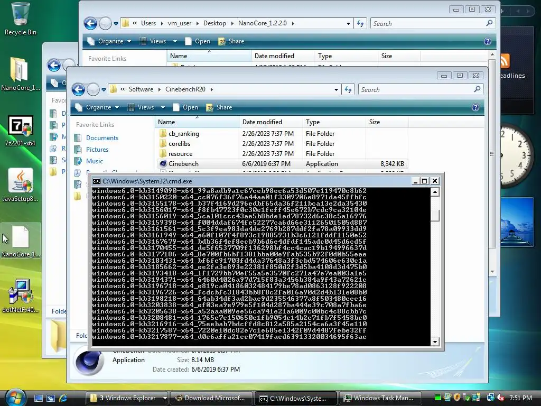Click cmd.exe scrollbar down arrow

pyautogui.click(x=435, y=342)
